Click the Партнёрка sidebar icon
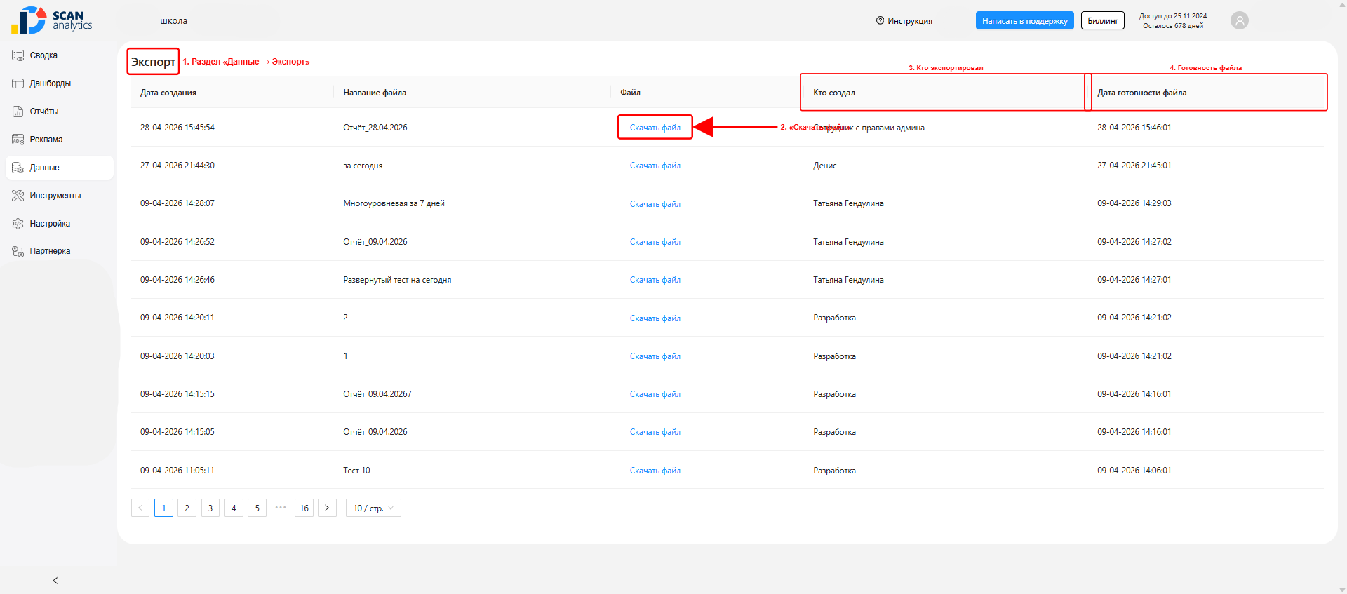The width and height of the screenshot is (1347, 594). (x=18, y=251)
